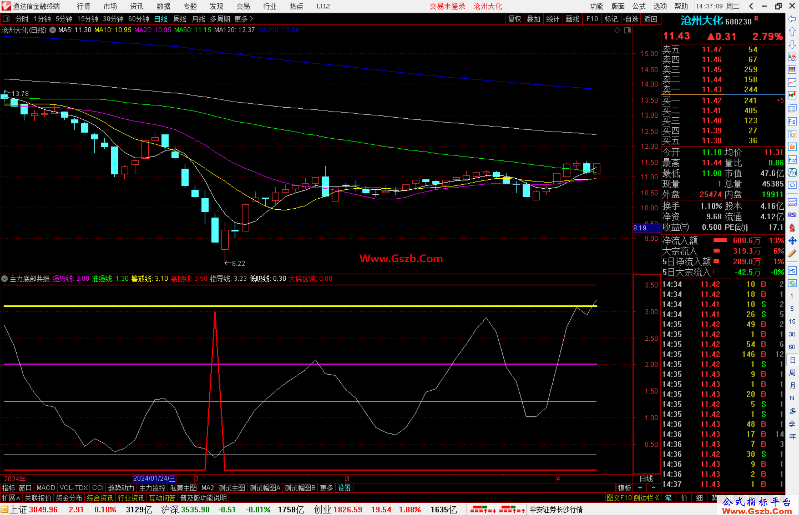The image size is (799, 516).
Task: Open the red trend line chart icon
Action: pos(792,82)
